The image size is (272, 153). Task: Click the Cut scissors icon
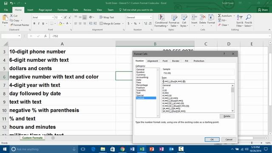point(11,16)
